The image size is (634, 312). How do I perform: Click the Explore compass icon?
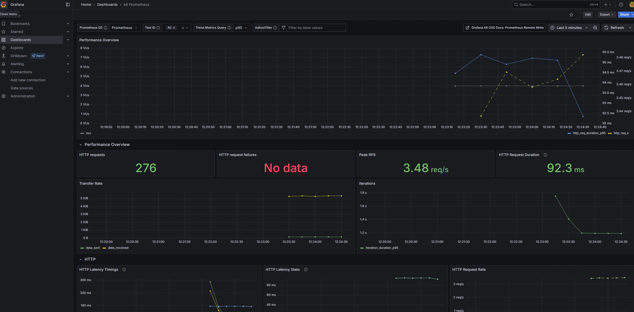click(x=4, y=48)
